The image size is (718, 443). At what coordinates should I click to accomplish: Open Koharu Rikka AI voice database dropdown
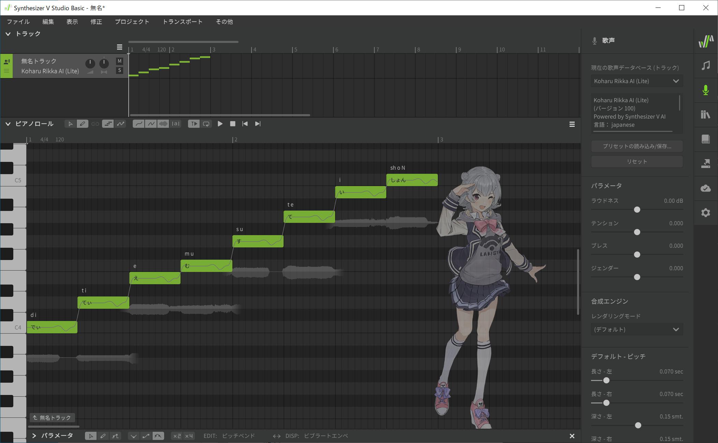point(637,81)
